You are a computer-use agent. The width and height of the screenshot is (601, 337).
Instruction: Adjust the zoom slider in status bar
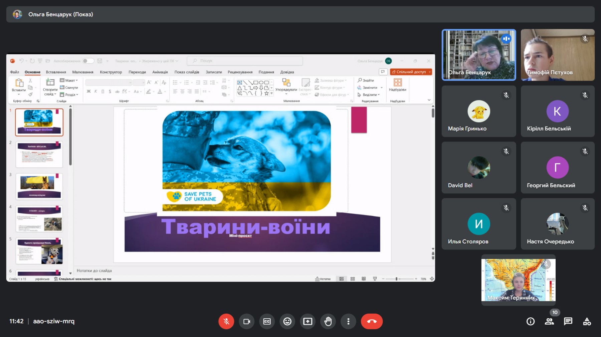click(x=396, y=279)
